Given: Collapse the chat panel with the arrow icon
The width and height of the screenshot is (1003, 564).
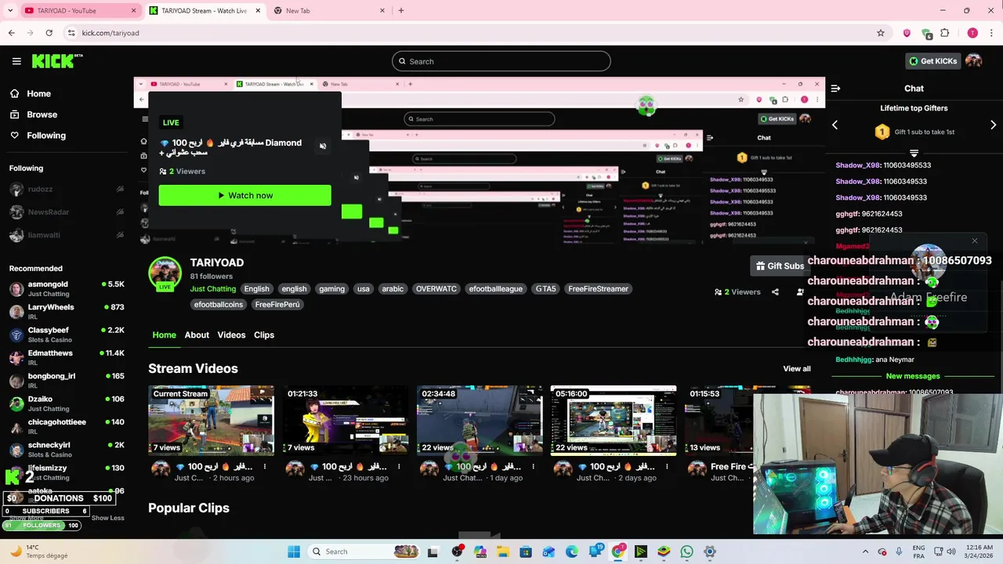Looking at the screenshot, I should click(835, 89).
